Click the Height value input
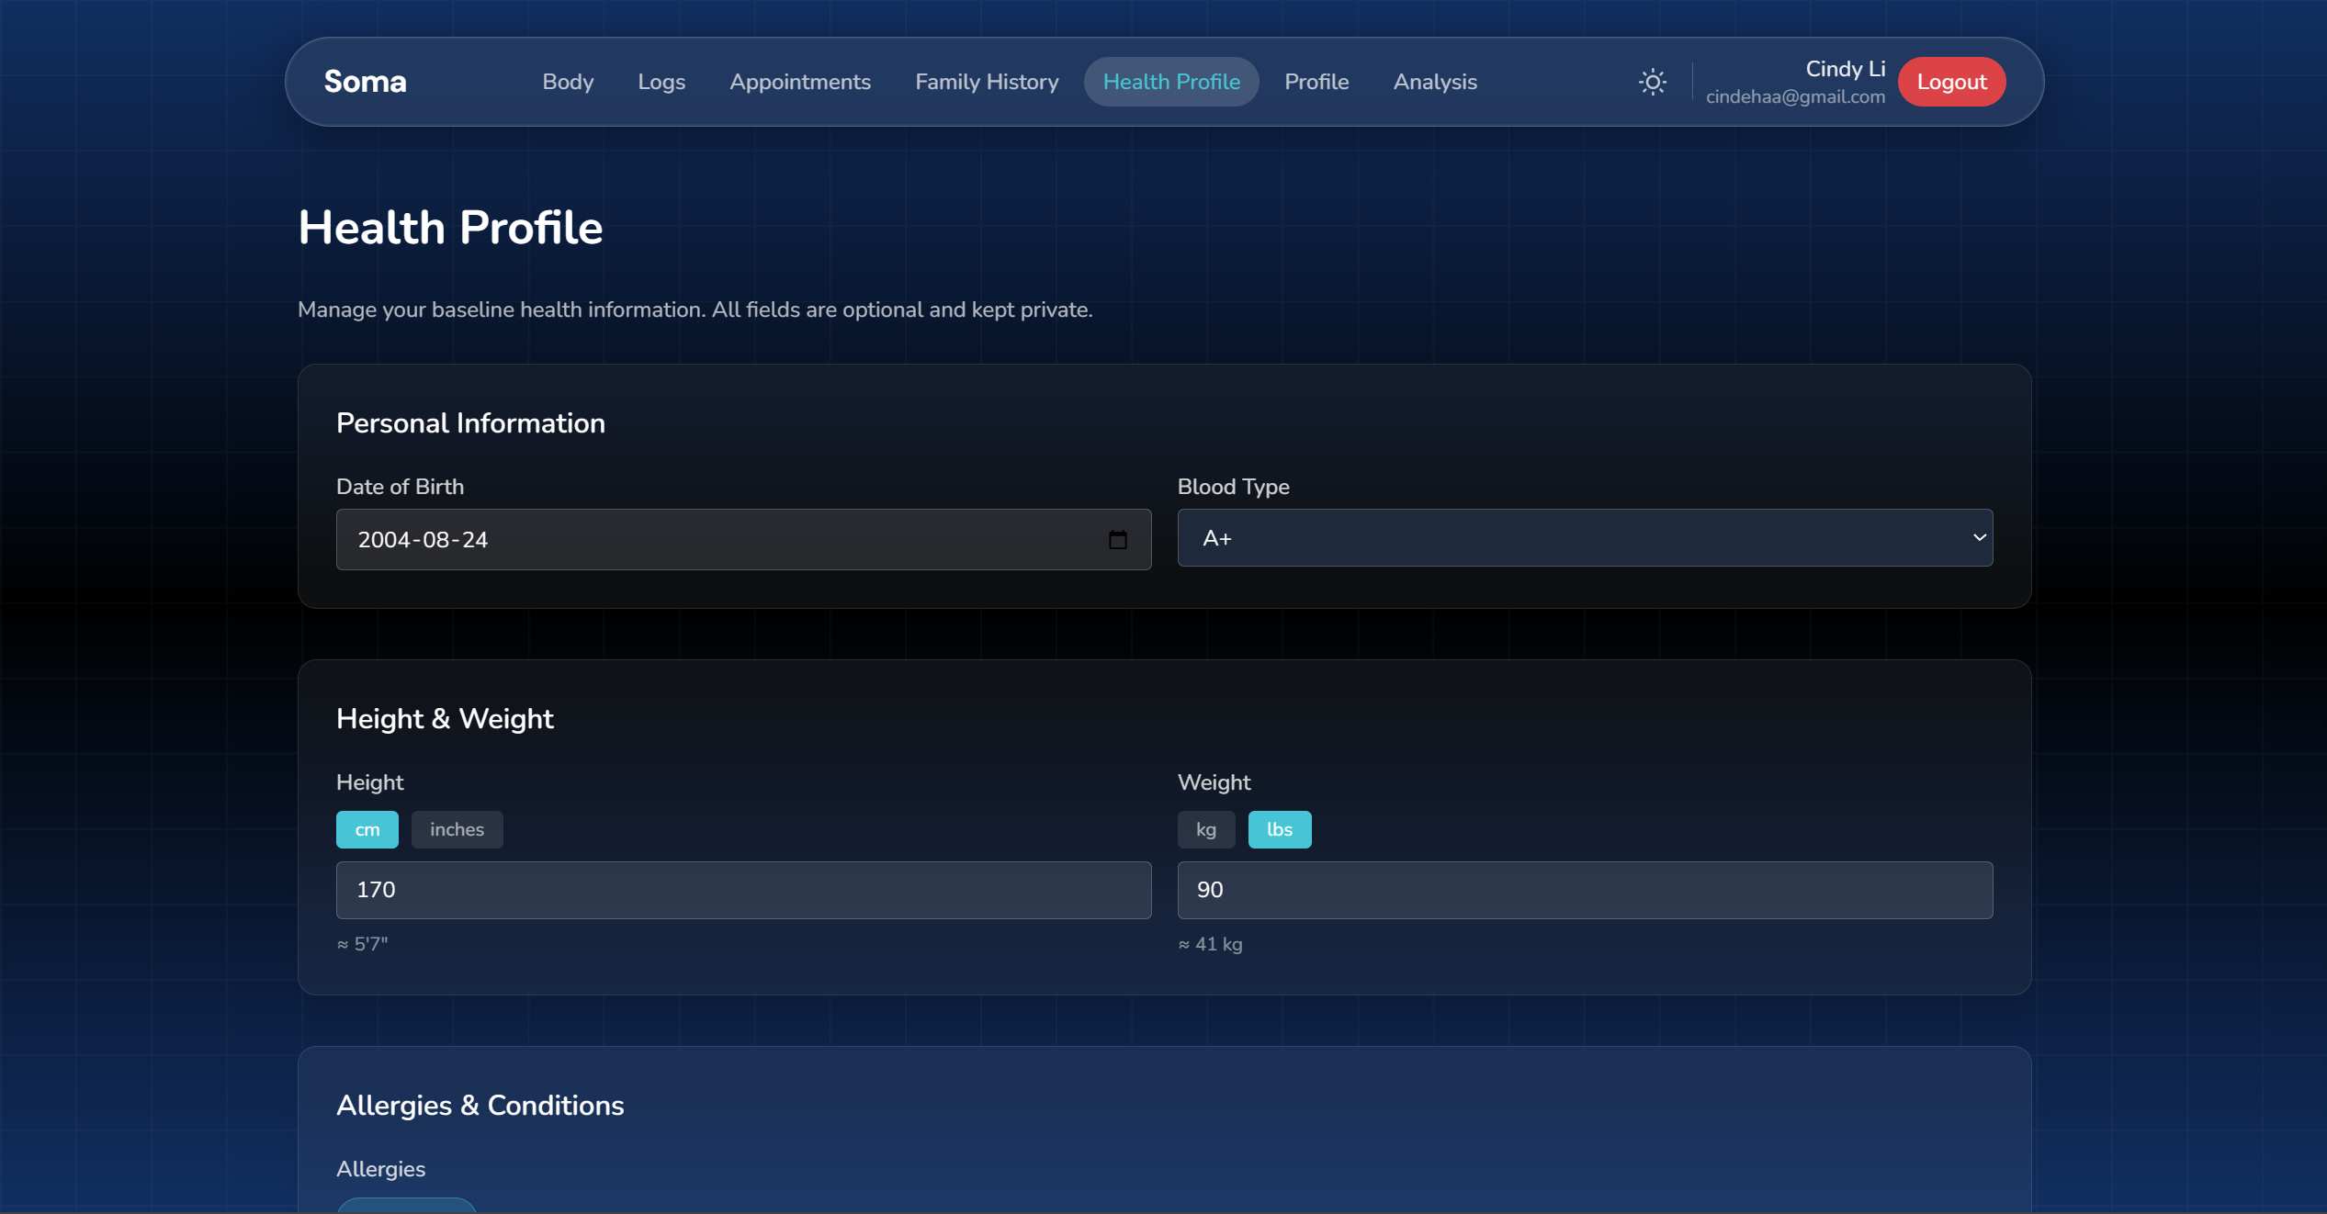The width and height of the screenshot is (2327, 1214). pyautogui.click(x=742, y=890)
